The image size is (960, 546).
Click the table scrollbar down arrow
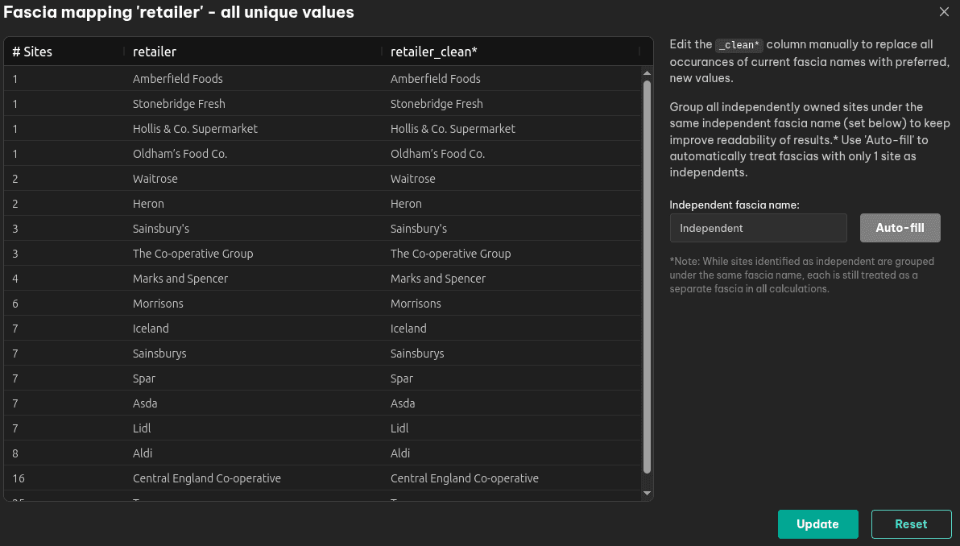coord(648,494)
